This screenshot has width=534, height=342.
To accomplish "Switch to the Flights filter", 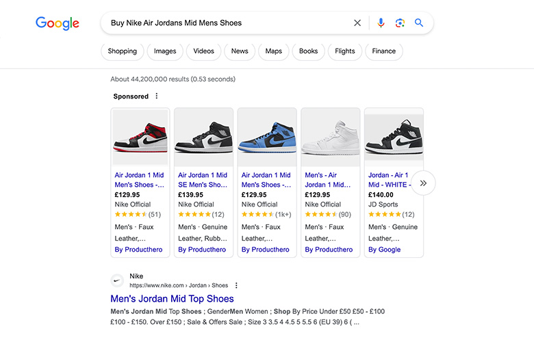I will pos(344,51).
